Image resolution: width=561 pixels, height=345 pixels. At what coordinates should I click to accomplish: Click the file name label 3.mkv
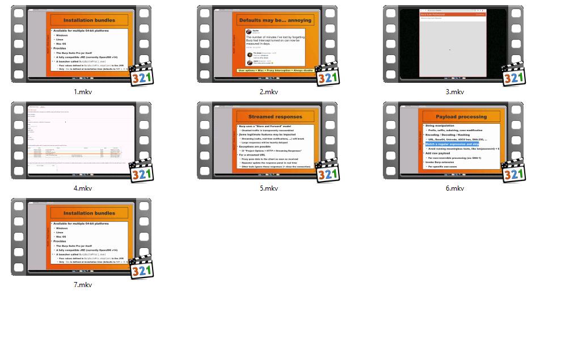pos(454,92)
